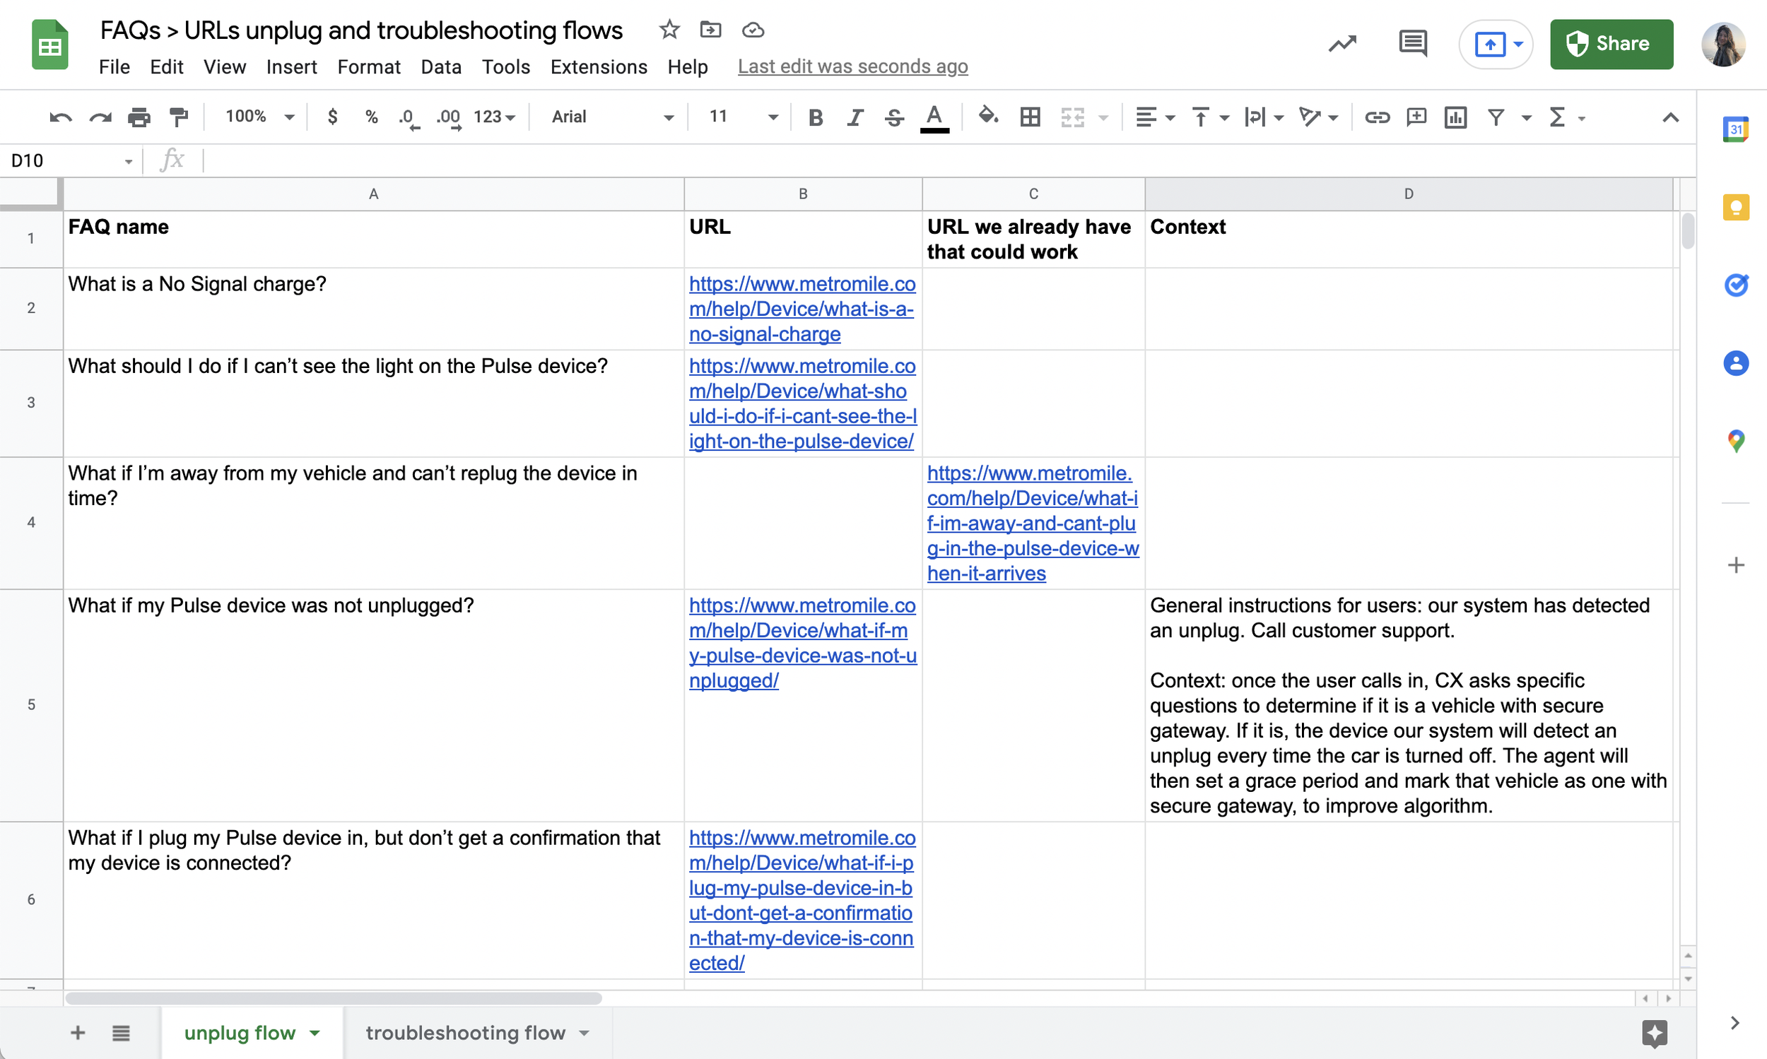This screenshot has width=1767, height=1059.
Task: Click the Redo icon
Action: point(100,117)
